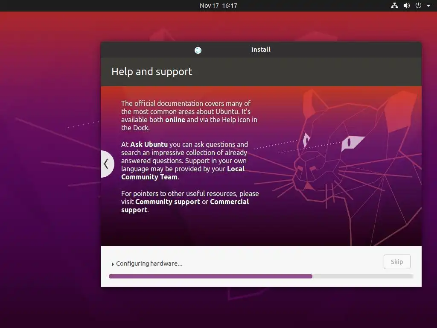Click the power icon in the top bar
The width and height of the screenshot is (437, 328).
tap(418, 6)
